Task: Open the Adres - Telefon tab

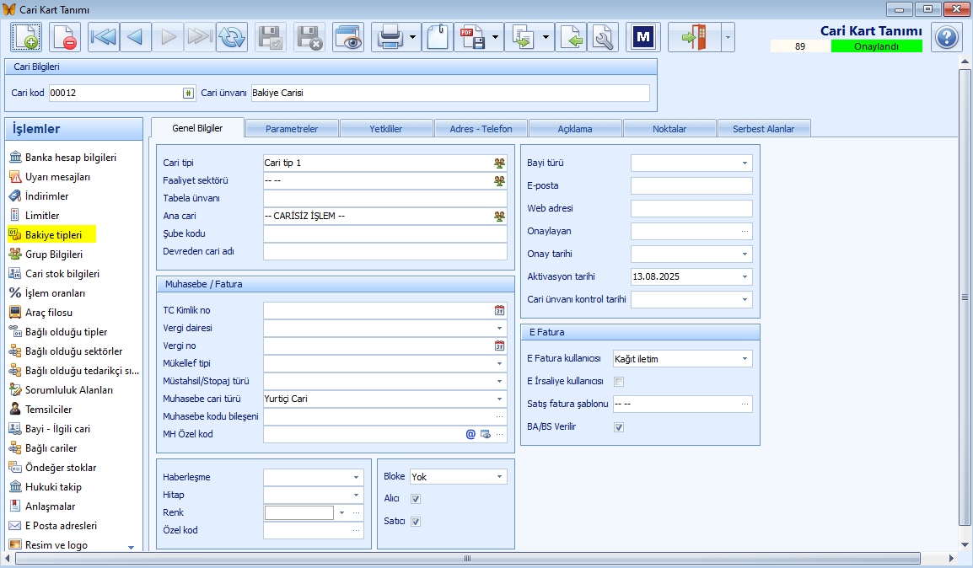Action: 481,129
